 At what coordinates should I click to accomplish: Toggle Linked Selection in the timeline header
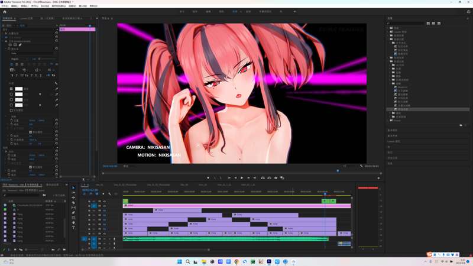(97, 194)
